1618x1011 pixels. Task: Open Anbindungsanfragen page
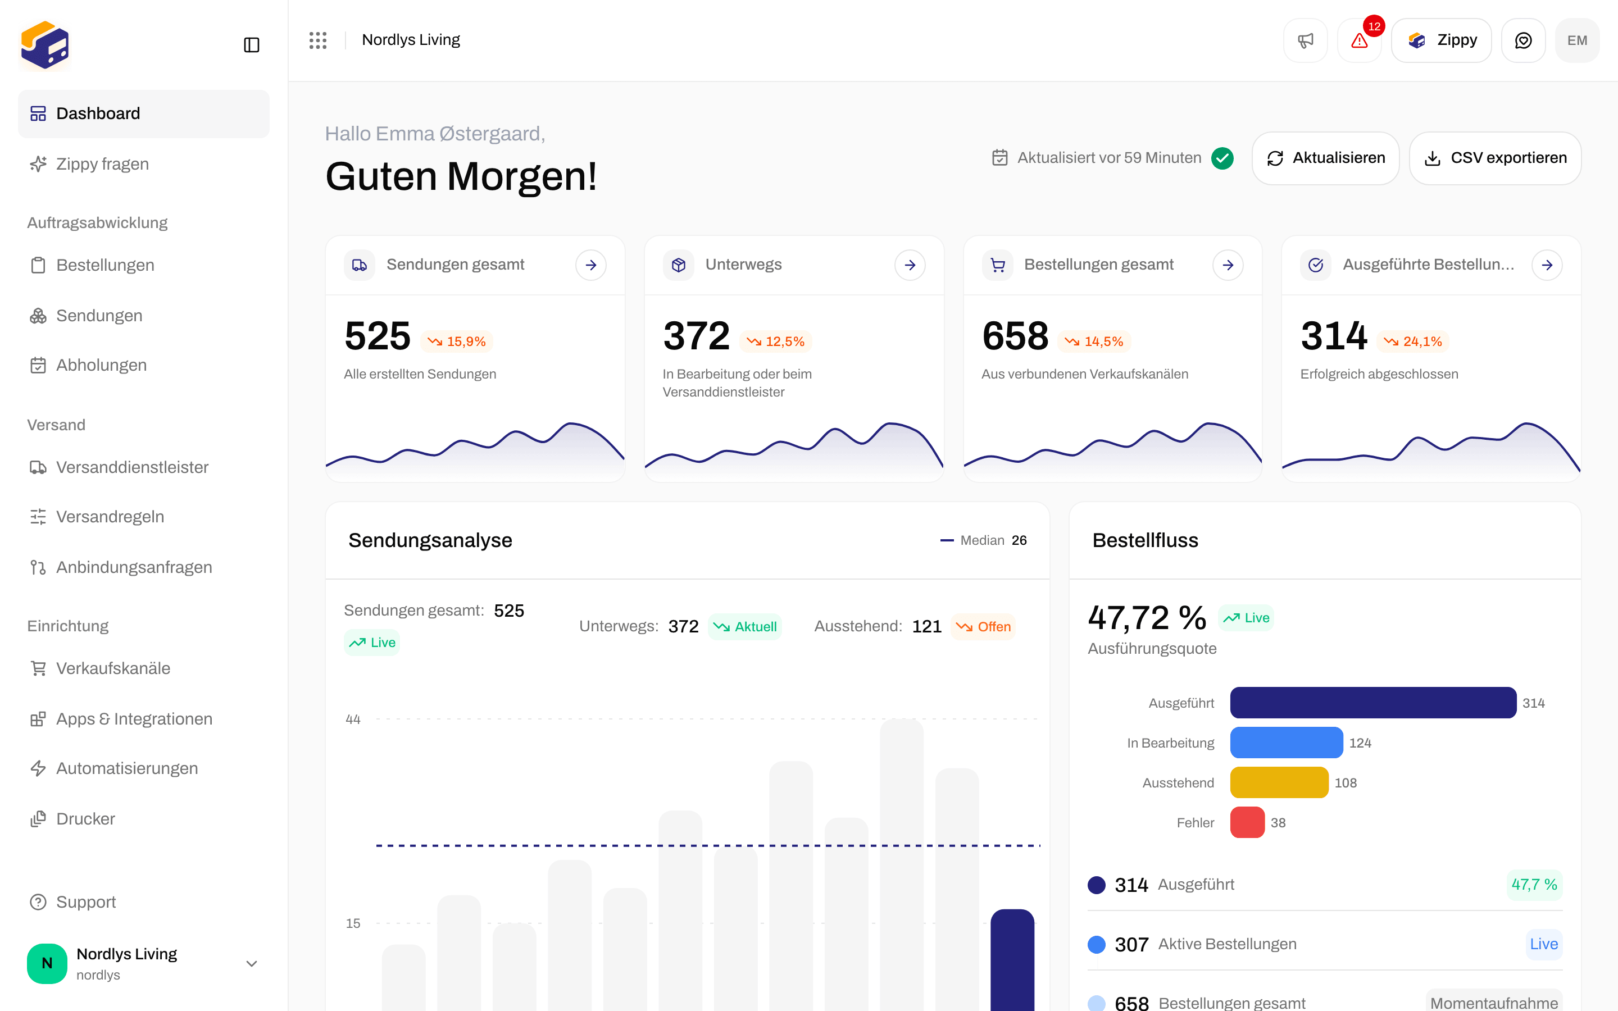pyautogui.click(x=144, y=567)
